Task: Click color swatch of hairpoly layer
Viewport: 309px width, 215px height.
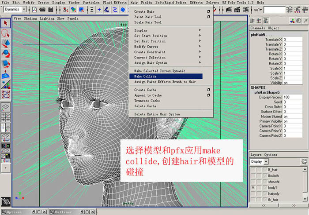Action: [x=265, y=194]
